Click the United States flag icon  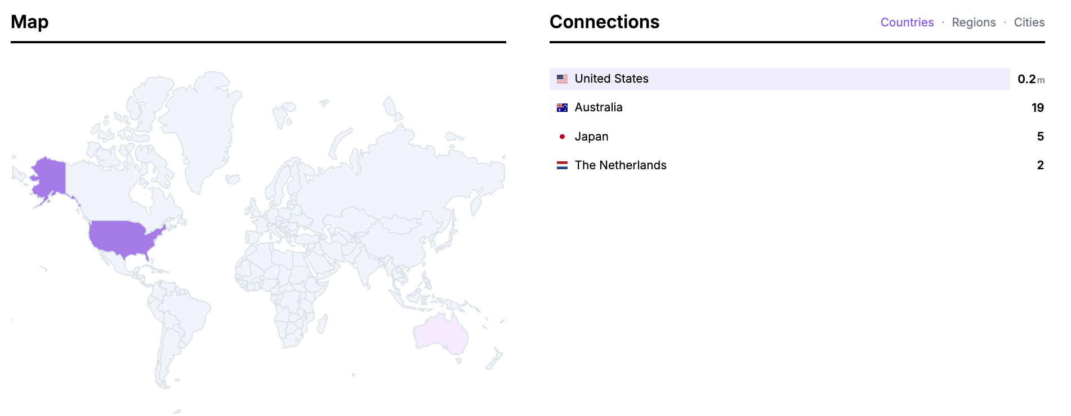click(x=561, y=79)
